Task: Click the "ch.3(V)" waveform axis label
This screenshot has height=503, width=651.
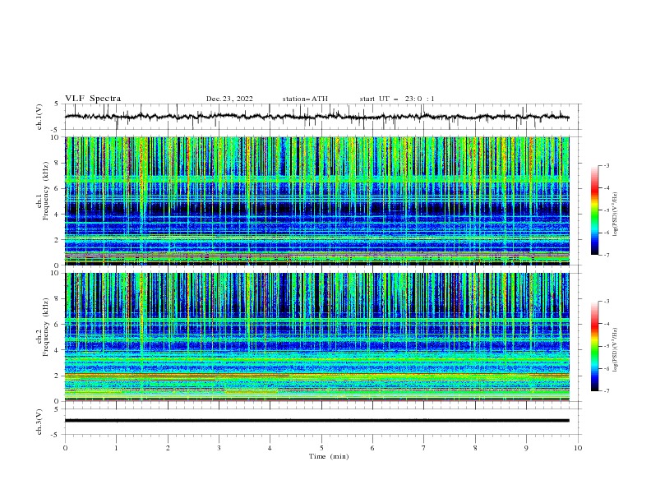Action: tap(39, 422)
